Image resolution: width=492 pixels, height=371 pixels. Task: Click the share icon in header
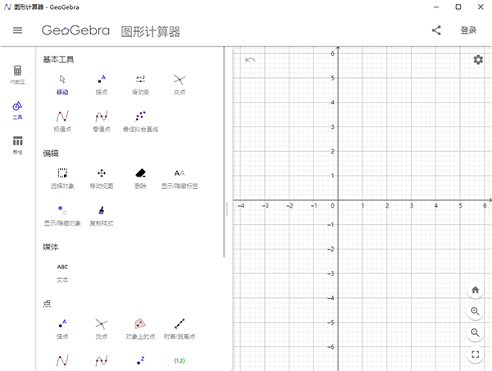pyautogui.click(x=436, y=30)
